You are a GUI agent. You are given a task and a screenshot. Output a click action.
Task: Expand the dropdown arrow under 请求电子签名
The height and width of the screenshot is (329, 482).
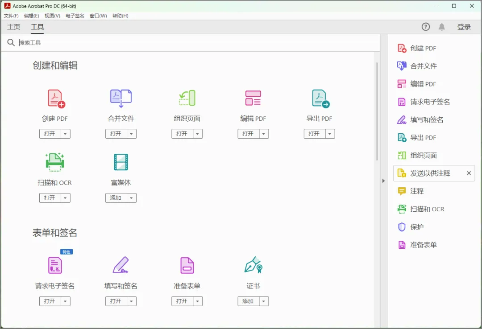(x=65, y=301)
